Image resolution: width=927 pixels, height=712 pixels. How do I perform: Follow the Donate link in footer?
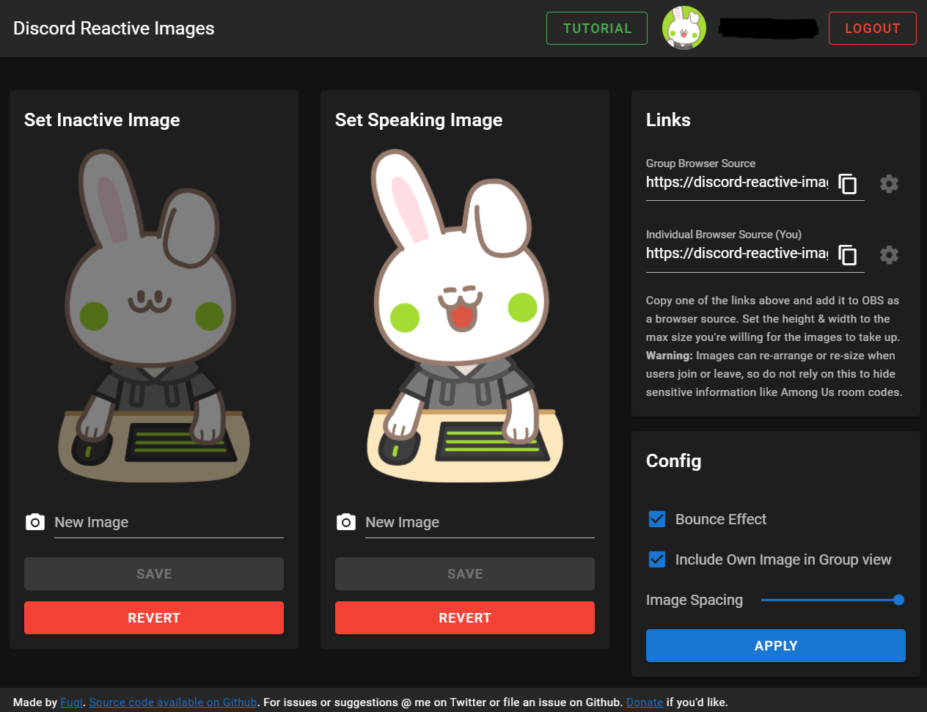pyautogui.click(x=644, y=702)
